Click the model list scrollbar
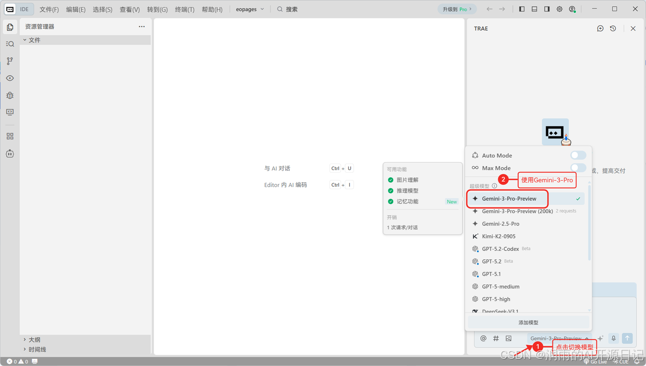Image resolution: width=646 pixels, height=366 pixels. 589,223
